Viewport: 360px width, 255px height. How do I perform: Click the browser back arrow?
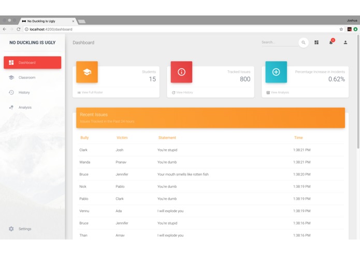point(4,29)
